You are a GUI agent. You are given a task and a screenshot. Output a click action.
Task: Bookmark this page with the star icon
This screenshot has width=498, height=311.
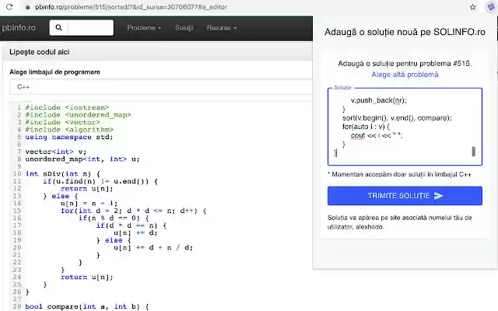(472, 7)
